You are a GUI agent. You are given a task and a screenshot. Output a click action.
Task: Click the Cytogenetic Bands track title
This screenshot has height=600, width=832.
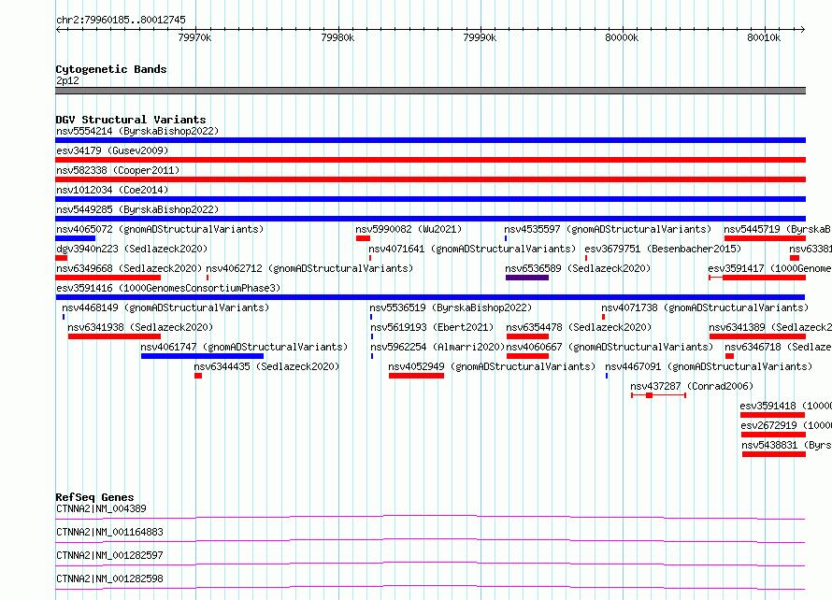[111, 69]
